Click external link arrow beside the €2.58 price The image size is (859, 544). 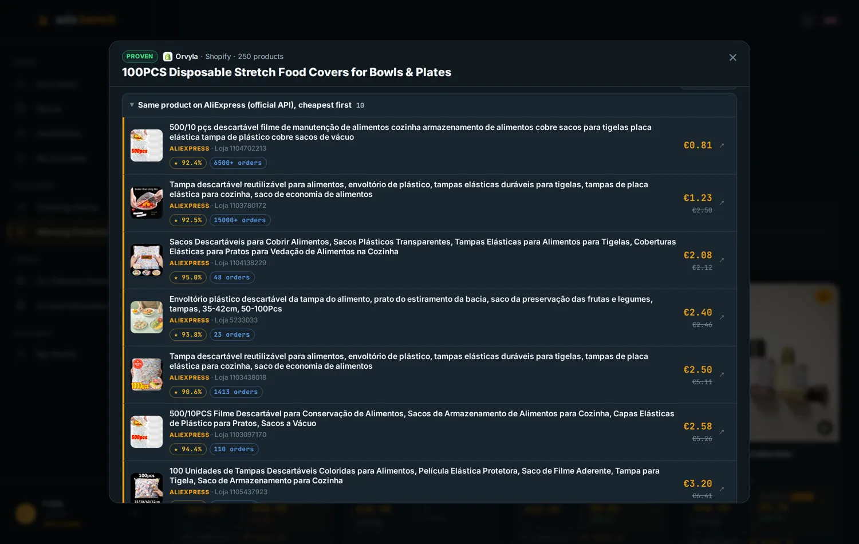[722, 432]
